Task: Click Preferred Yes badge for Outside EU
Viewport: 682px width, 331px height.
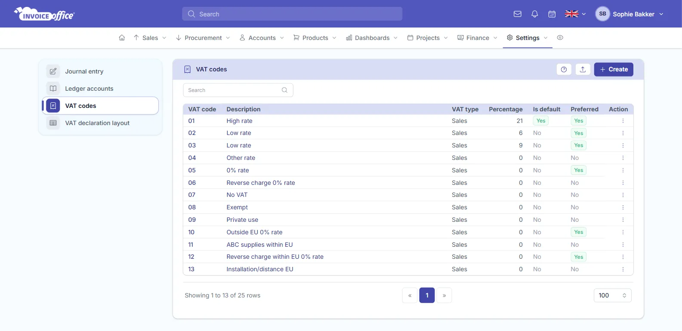Action: (x=579, y=232)
